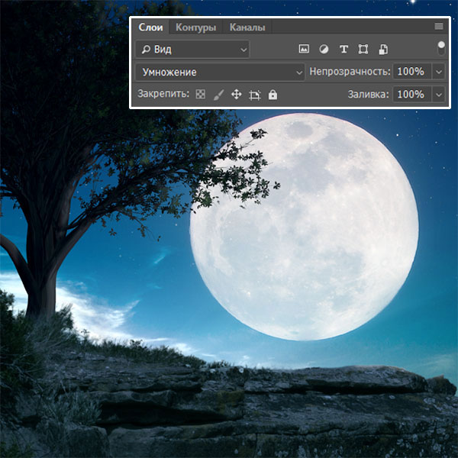Viewport: 458px width, 458px height.
Task: Click the Непрозрачность 100% value field
Action: coord(412,72)
